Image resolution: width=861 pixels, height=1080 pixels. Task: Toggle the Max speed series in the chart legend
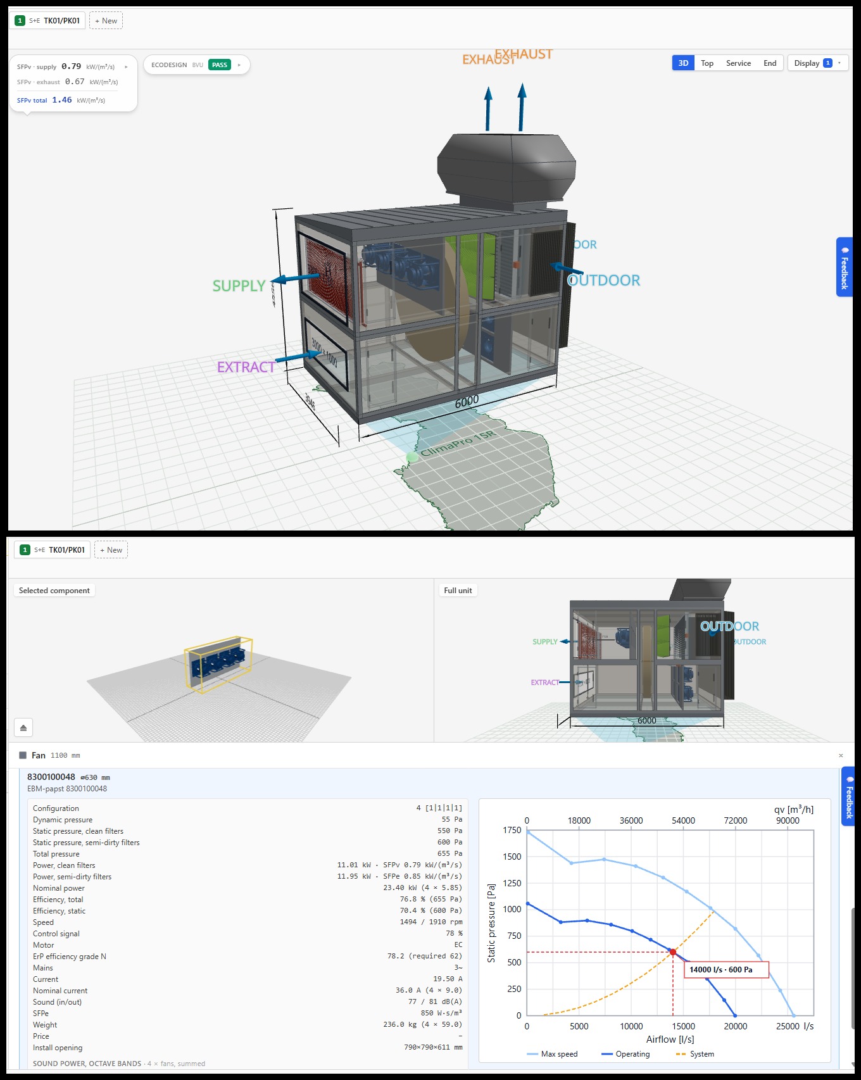pos(552,1054)
